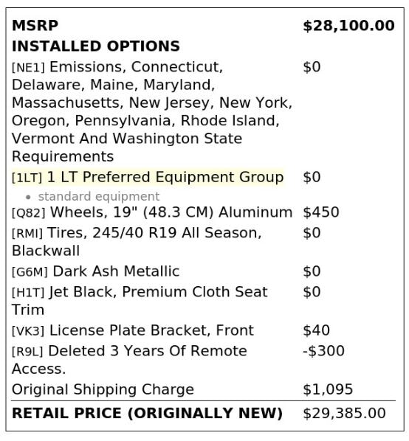This screenshot has height=441, width=409.
Task: Select the Wheels 19" Aluminum option
Action: [171, 212]
